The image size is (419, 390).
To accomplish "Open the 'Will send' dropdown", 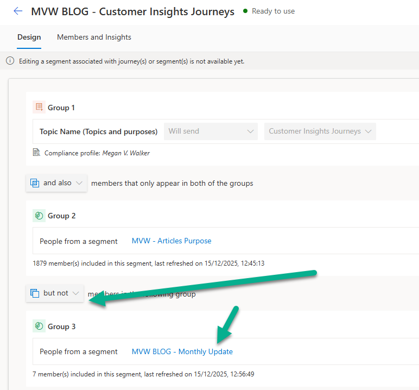I will coord(211,131).
